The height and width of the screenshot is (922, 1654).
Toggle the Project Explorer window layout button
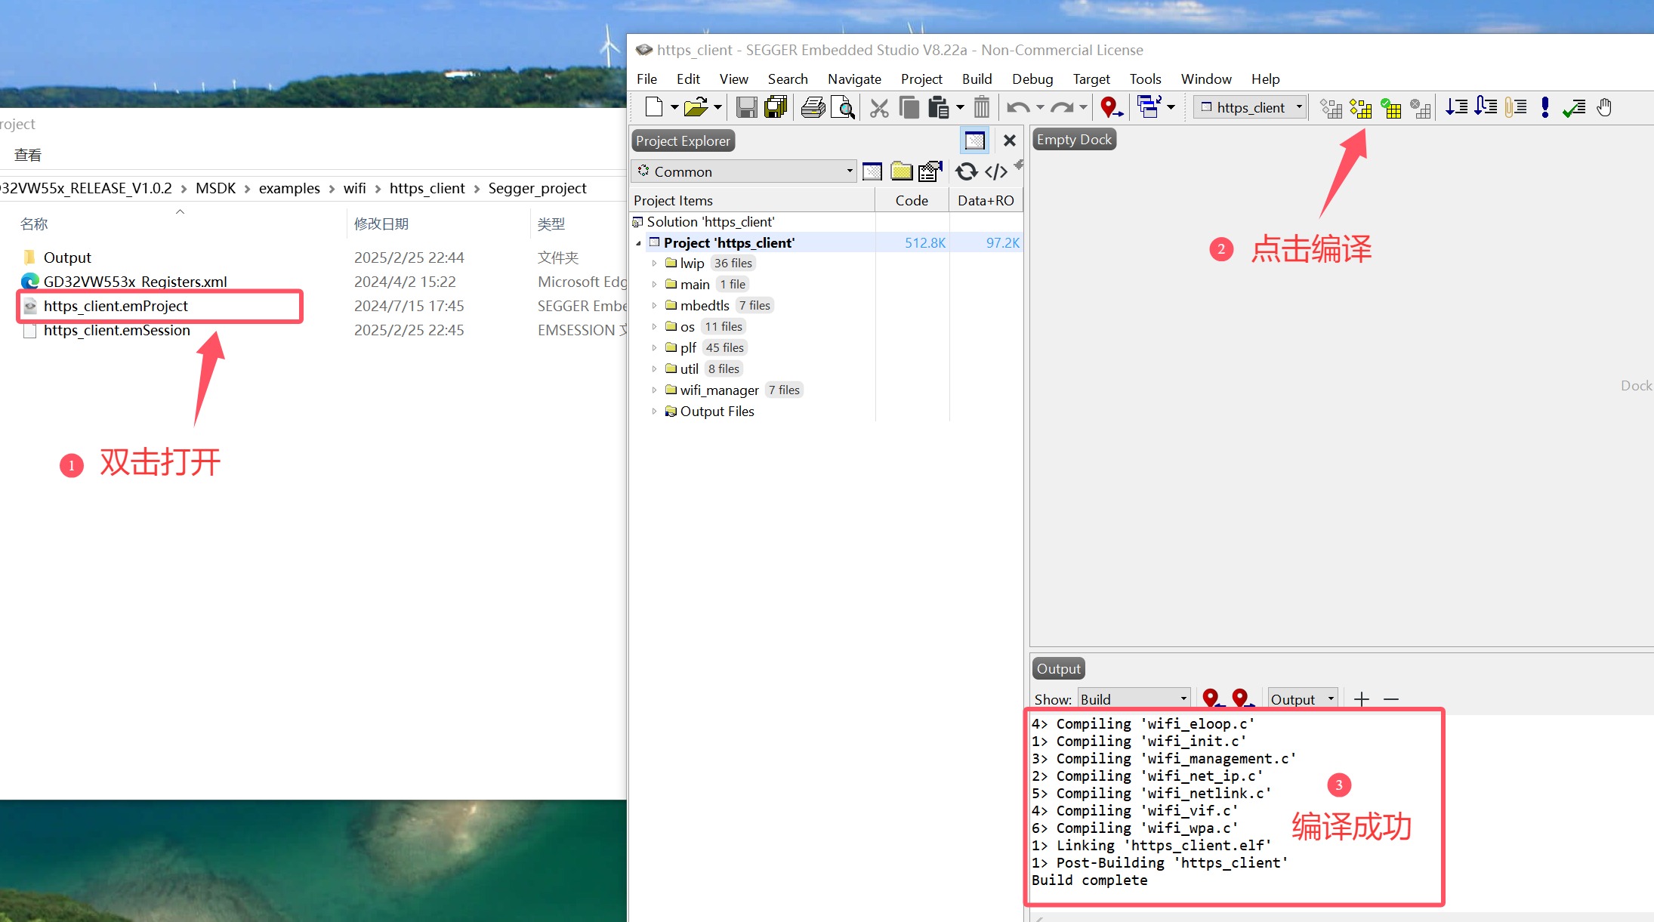975,140
